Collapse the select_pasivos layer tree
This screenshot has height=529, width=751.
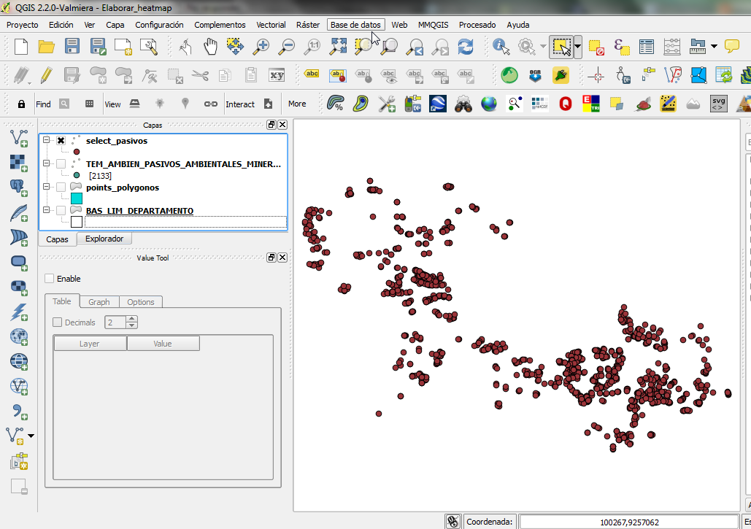(x=46, y=140)
